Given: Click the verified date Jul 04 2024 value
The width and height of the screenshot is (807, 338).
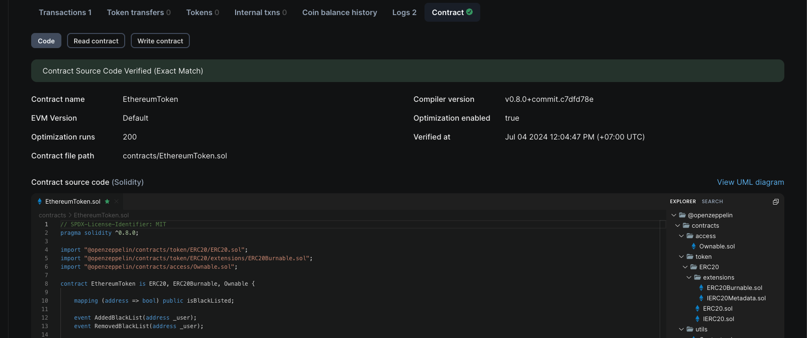Looking at the screenshot, I should pyautogui.click(x=575, y=137).
